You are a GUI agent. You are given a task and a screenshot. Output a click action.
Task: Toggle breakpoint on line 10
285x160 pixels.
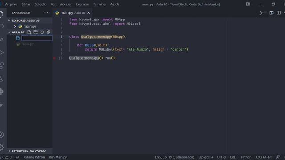[54, 58]
